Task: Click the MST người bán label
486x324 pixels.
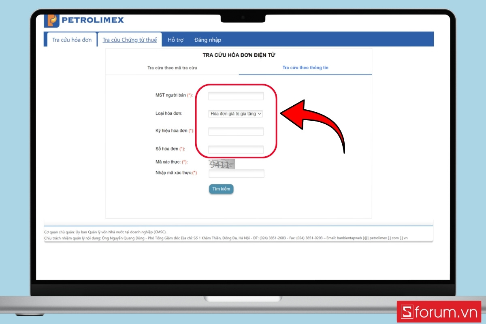Action: 174,95
